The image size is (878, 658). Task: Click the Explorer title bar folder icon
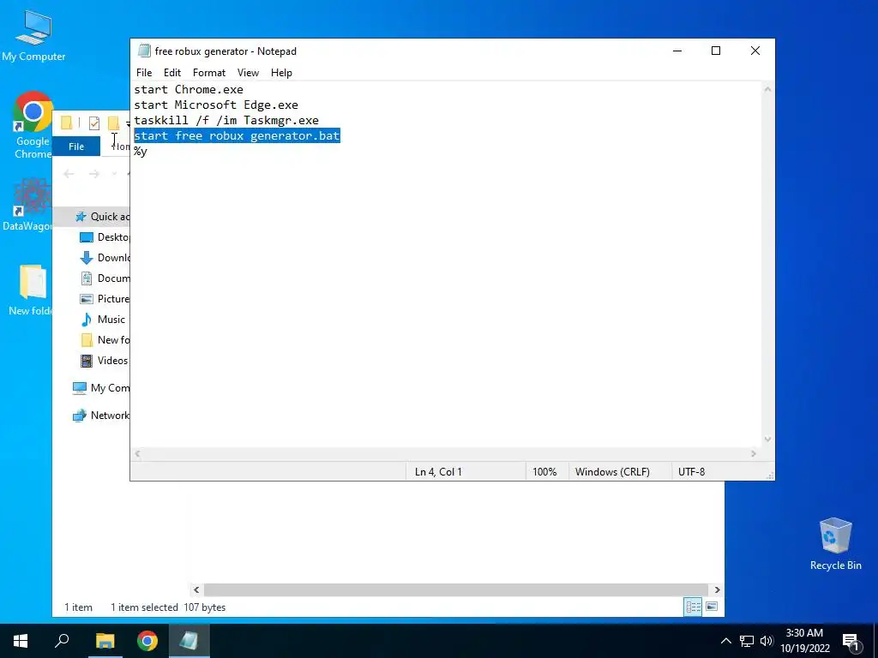pyautogui.click(x=67, y=123)
